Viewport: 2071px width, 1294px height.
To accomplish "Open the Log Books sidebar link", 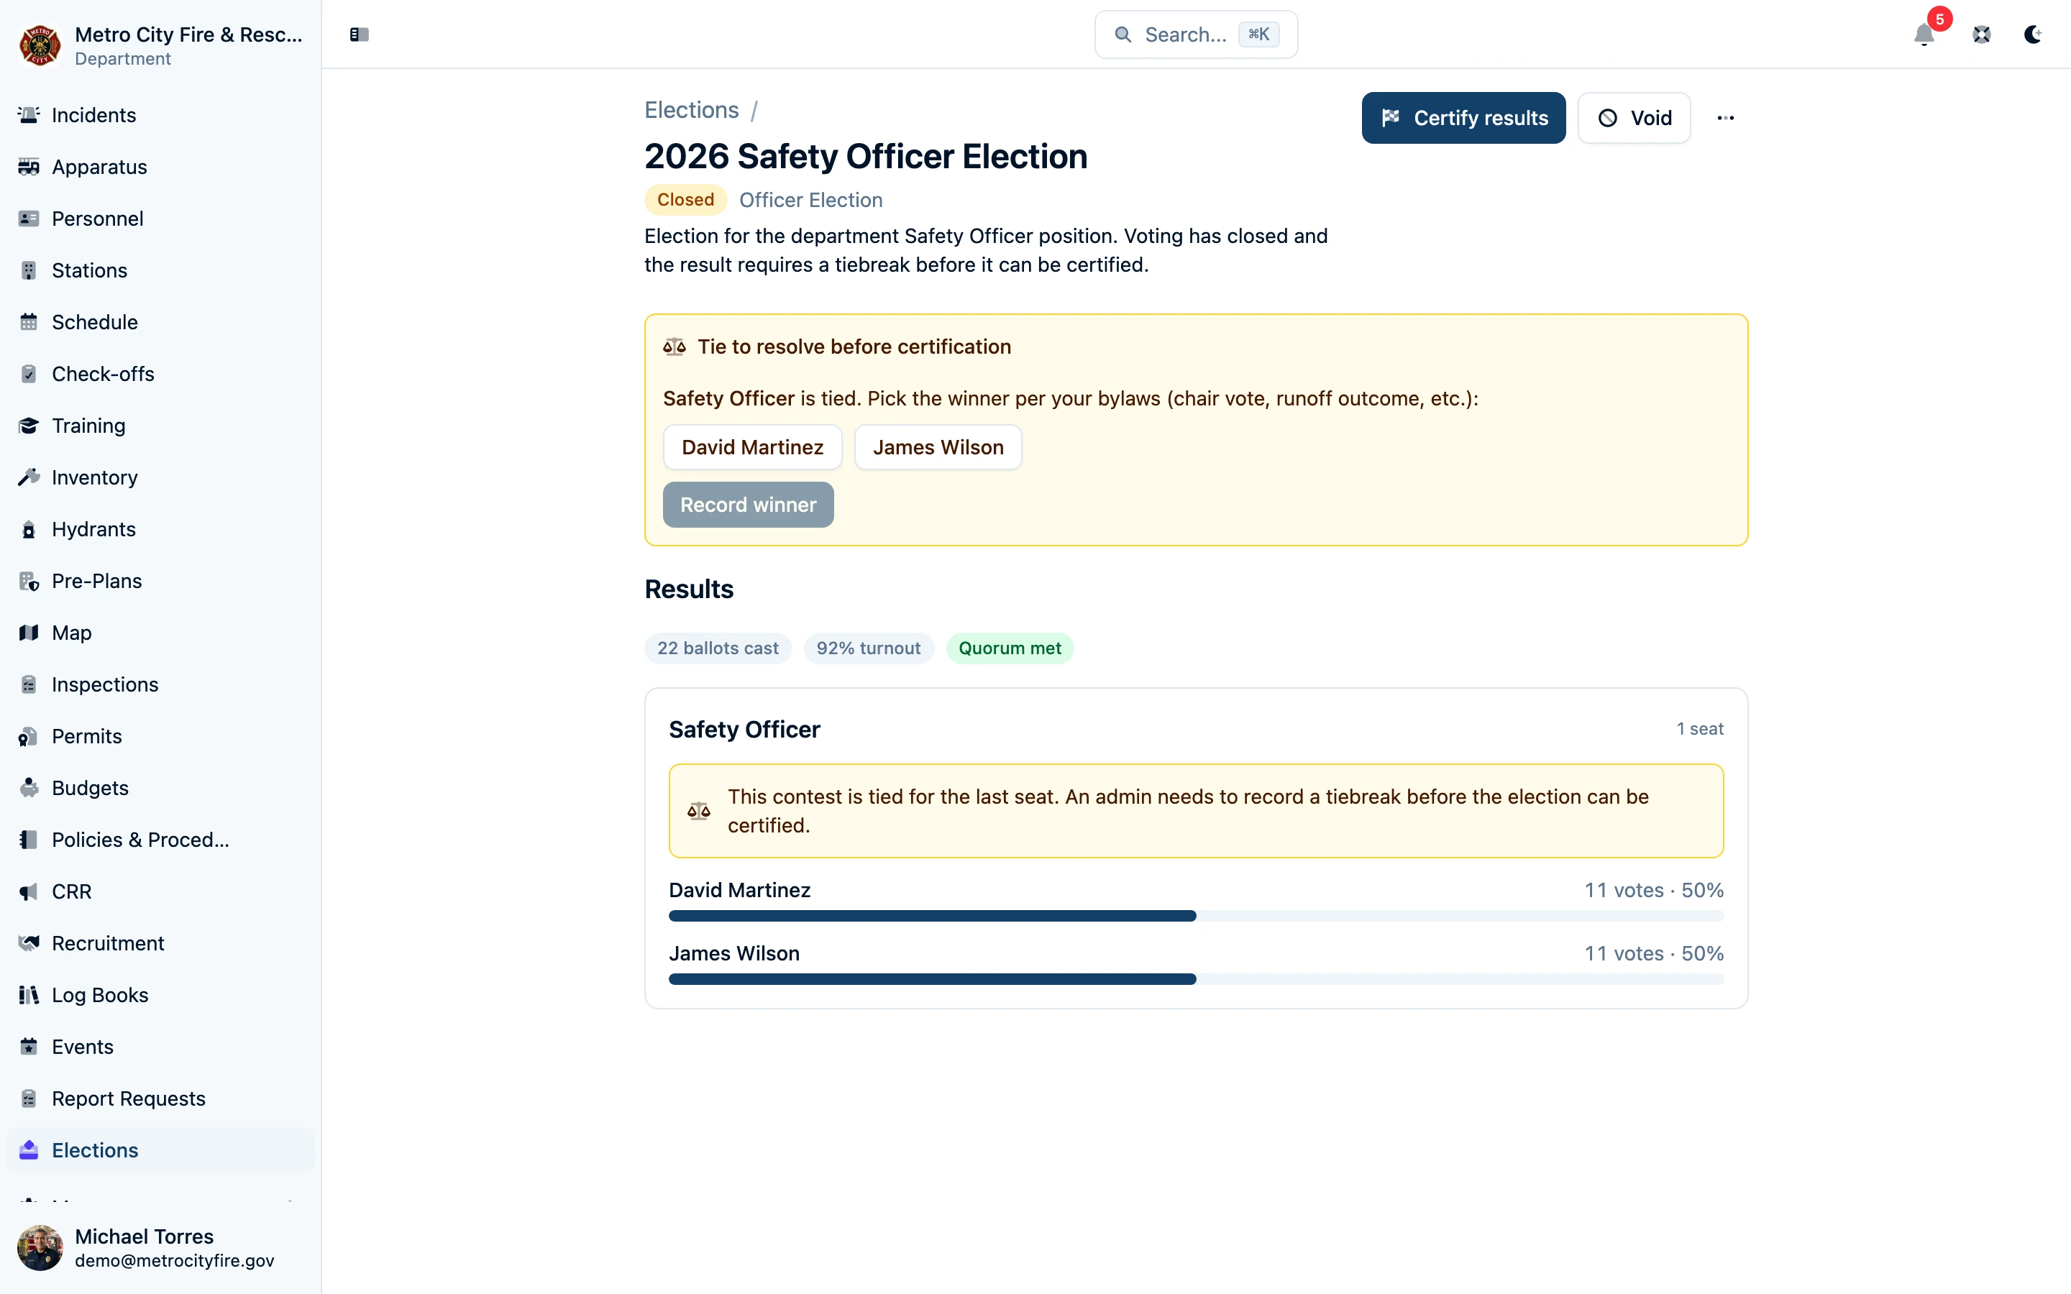I will [160, 996].
